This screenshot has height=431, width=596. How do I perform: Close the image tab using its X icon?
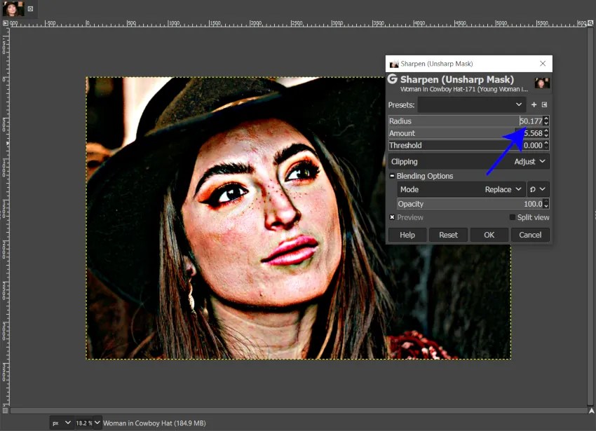tap(30, 9)
